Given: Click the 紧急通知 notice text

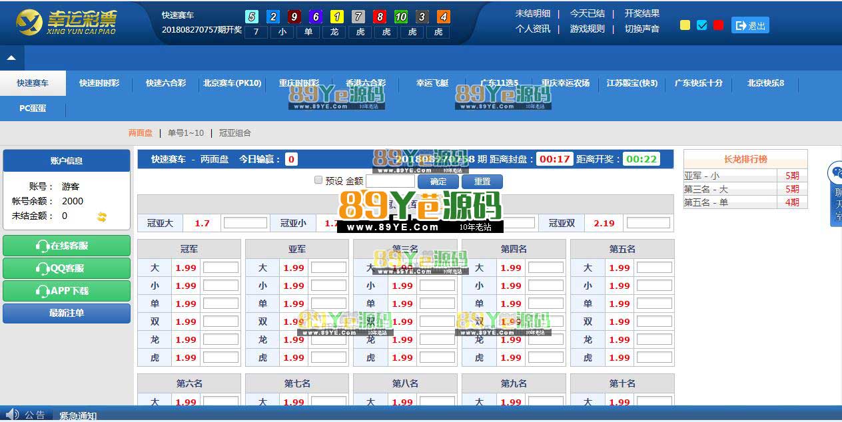Looking at the screenshot, I should pyautogui.click(x=78, y=416).
